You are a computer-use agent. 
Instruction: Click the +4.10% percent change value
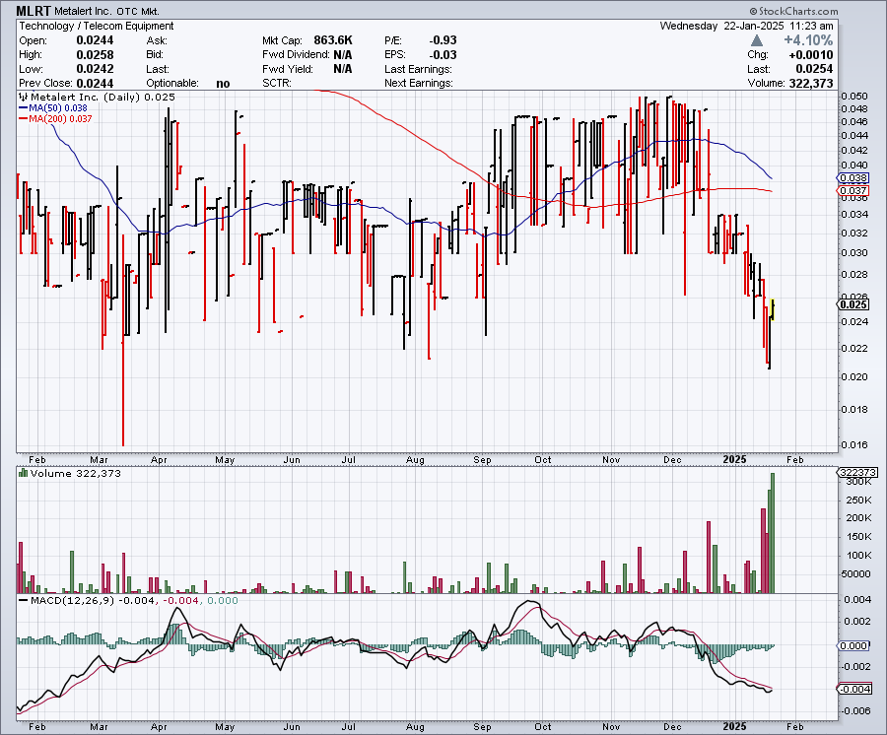tap(808, 40)
